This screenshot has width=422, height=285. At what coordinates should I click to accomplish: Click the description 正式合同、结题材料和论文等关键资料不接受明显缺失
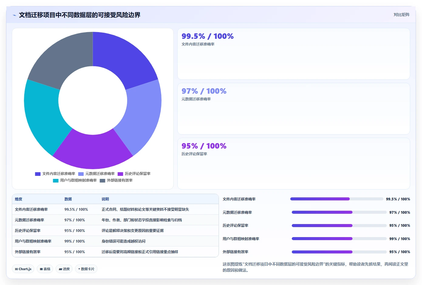click(145, 210)
